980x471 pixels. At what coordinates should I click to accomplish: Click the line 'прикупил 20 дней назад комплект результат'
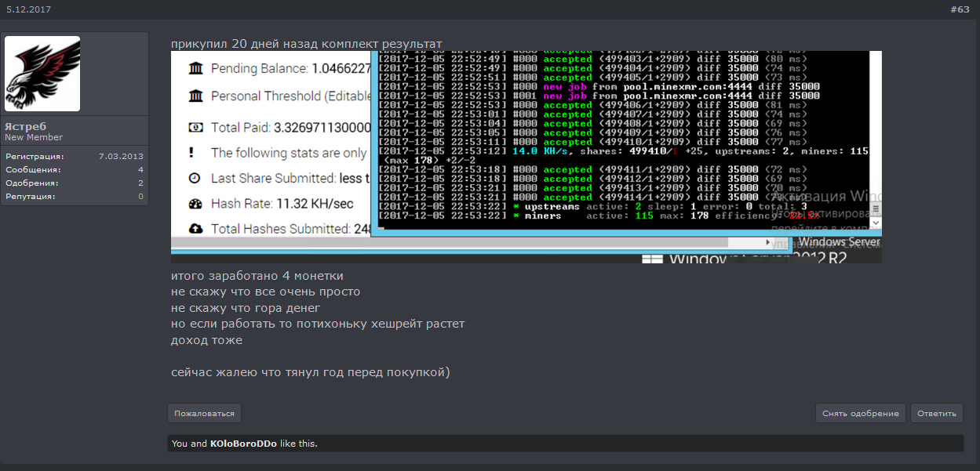307,44
